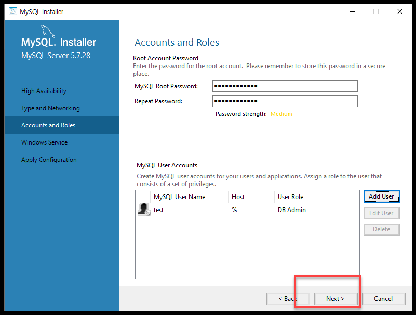Click the test user avatar icon
Viewport: 416px width, 315px height.
pyautogui.click(x=144, y=209)
